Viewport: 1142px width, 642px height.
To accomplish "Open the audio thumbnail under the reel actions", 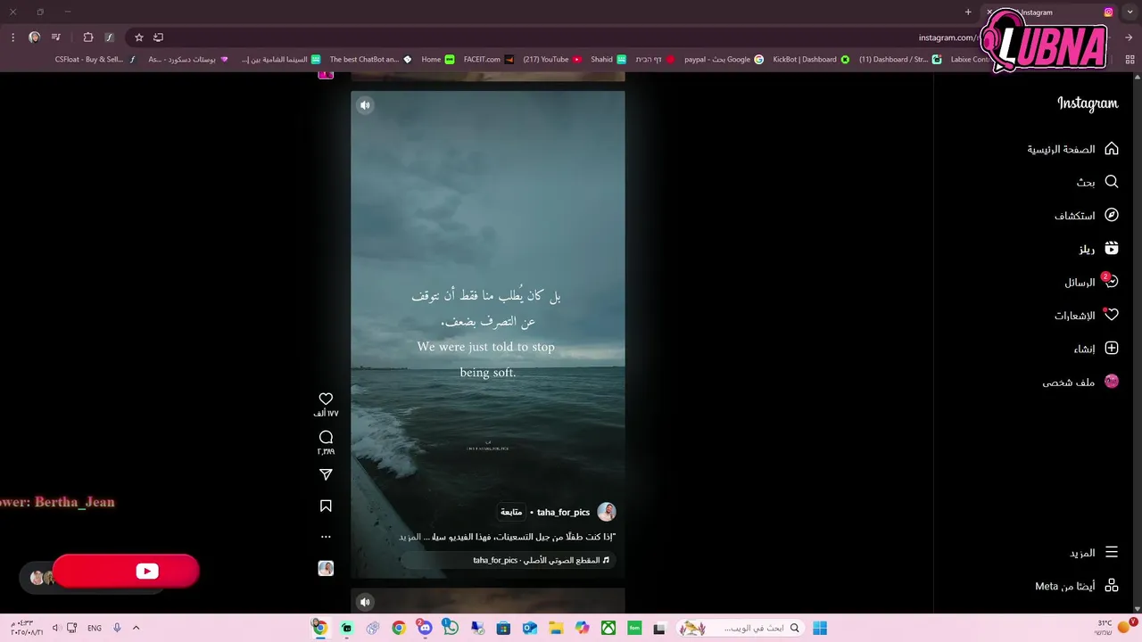I will coord(326,568).
